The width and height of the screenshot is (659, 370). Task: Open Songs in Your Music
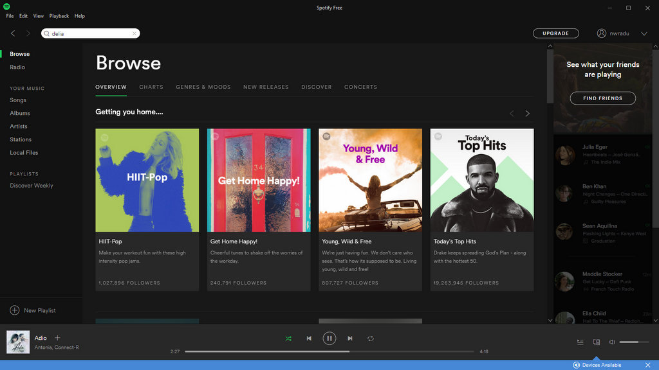tap(18, 100)
